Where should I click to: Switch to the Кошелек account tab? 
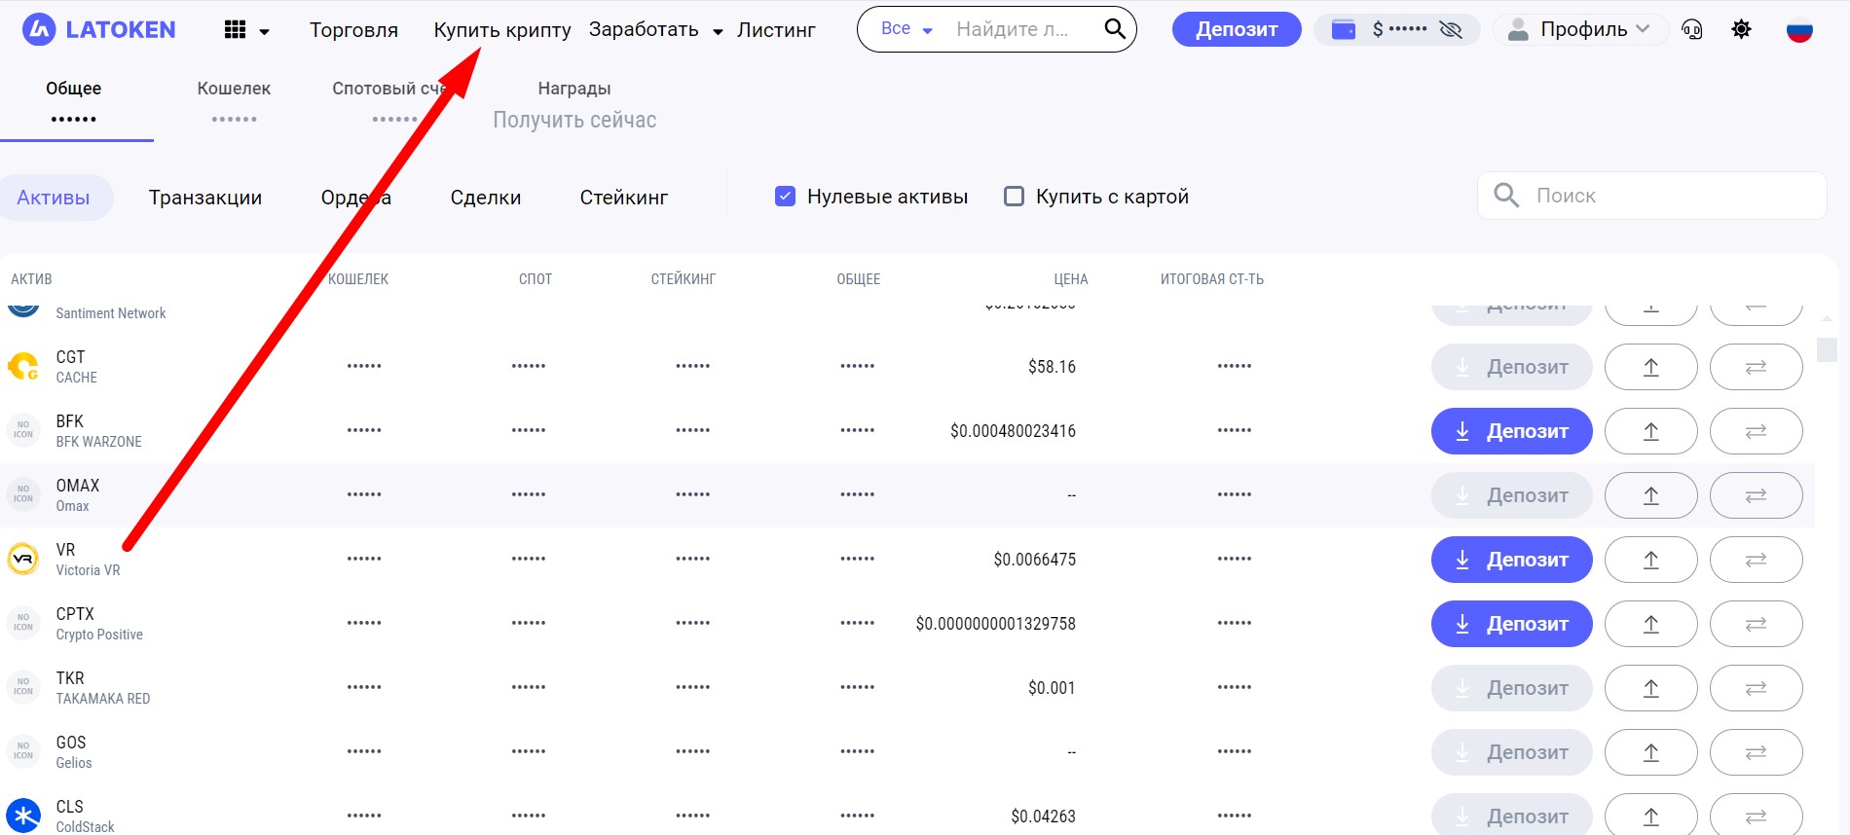pos(234,102)
